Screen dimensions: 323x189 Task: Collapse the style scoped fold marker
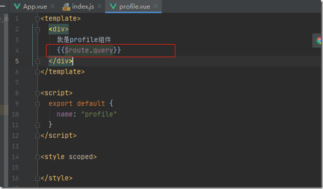tap(37, 158)
